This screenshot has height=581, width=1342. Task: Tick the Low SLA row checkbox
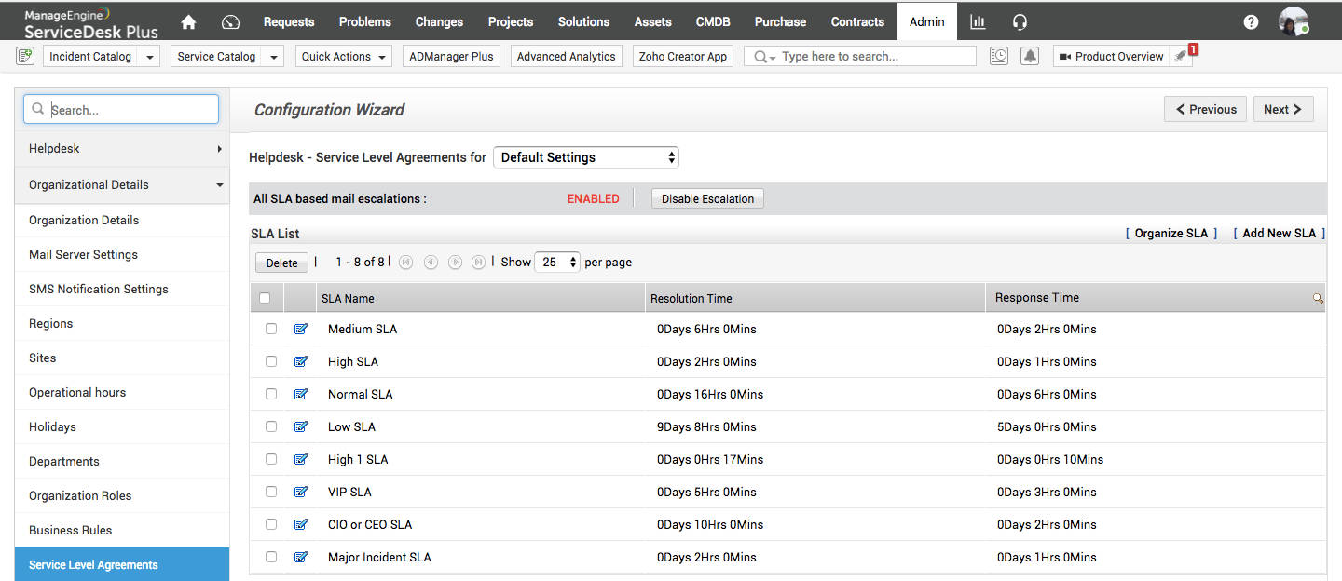point(271,426)
